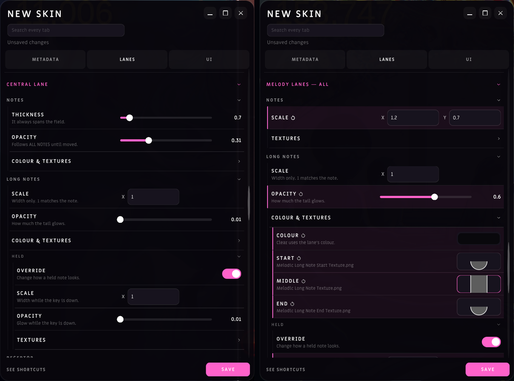Reset the Middle texture to default
The image size is (514, 381).
[304, 281]
